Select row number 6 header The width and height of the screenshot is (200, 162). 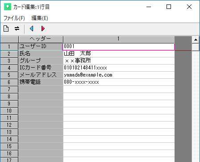9,82
